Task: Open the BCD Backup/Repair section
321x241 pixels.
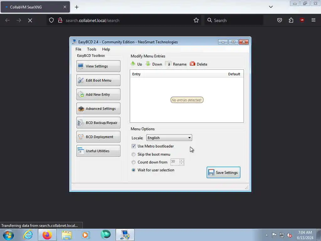Action: click(x=98, y=123)
